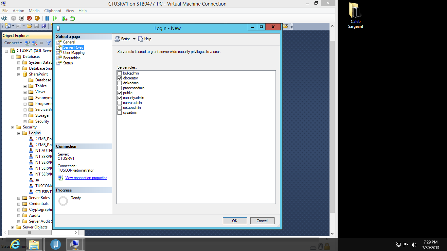Click View connection properties link

86,178
